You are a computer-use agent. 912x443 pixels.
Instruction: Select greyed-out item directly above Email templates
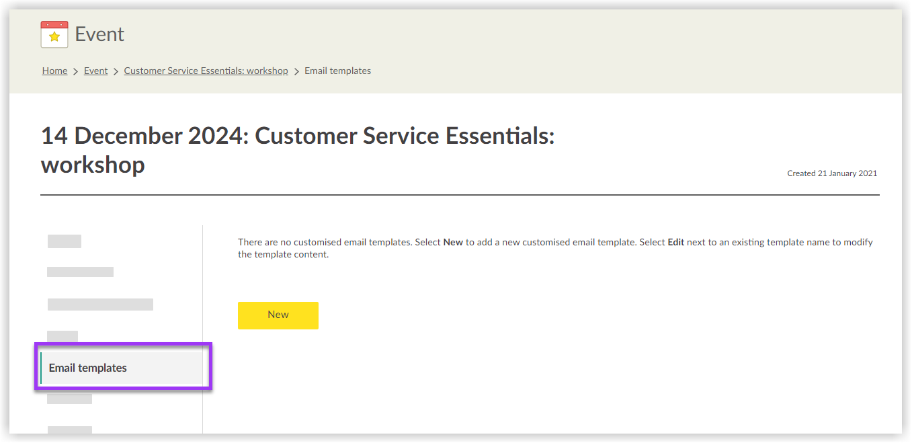coord(63,335)
